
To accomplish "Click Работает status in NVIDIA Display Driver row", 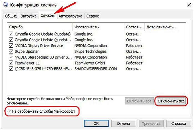I will pos(134,46).
